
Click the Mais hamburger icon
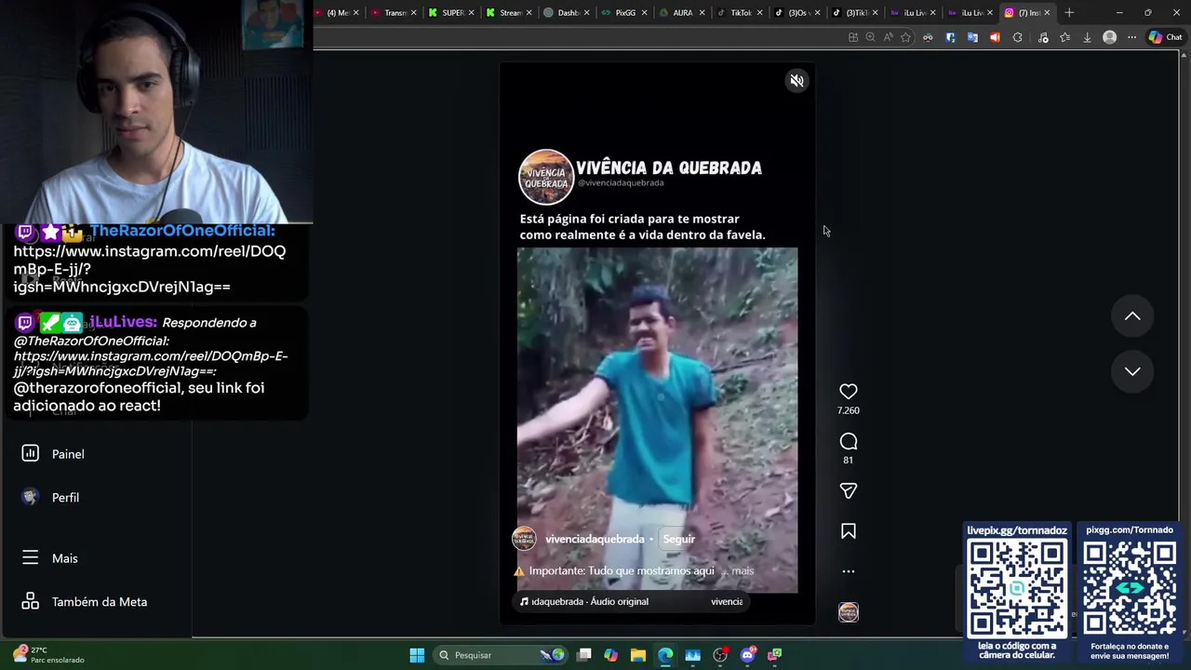point(31,557)
